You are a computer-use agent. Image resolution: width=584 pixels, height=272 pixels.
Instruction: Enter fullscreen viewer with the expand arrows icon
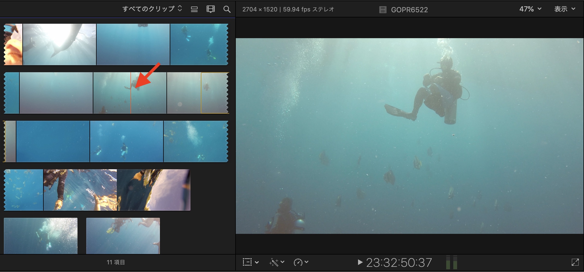[x=575, y=262]
